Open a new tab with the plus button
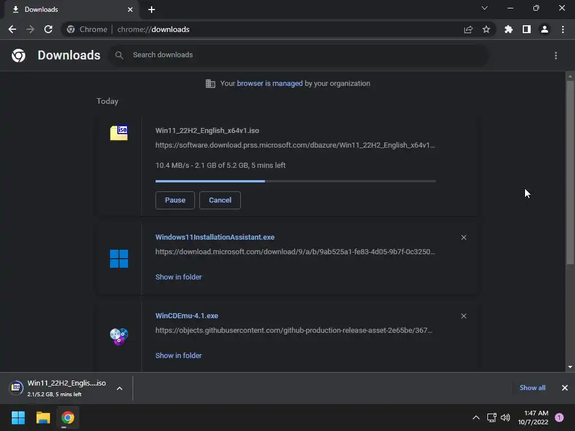 [152, 10]
